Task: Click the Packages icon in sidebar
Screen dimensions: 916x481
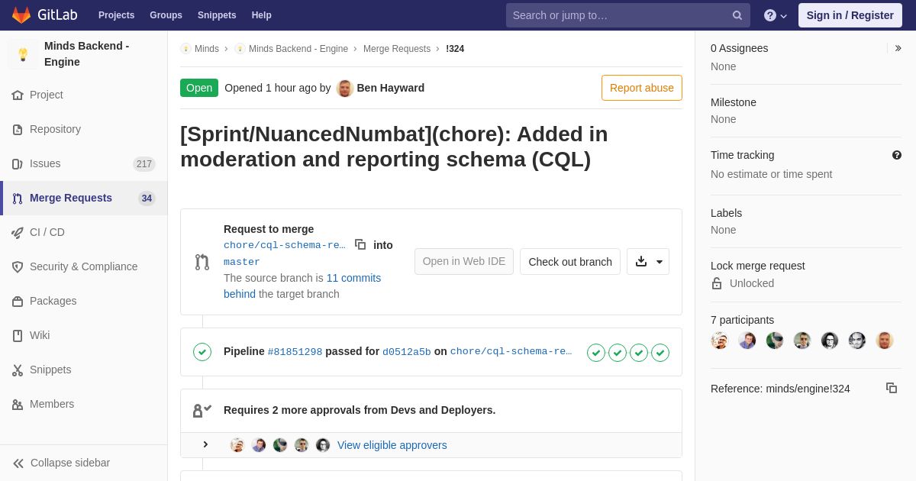Action: pos(18,302)
